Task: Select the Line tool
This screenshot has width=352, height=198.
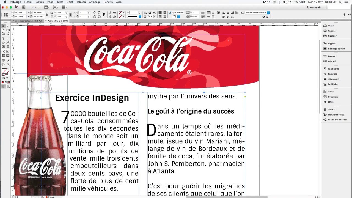Action: tap(8, 39)
